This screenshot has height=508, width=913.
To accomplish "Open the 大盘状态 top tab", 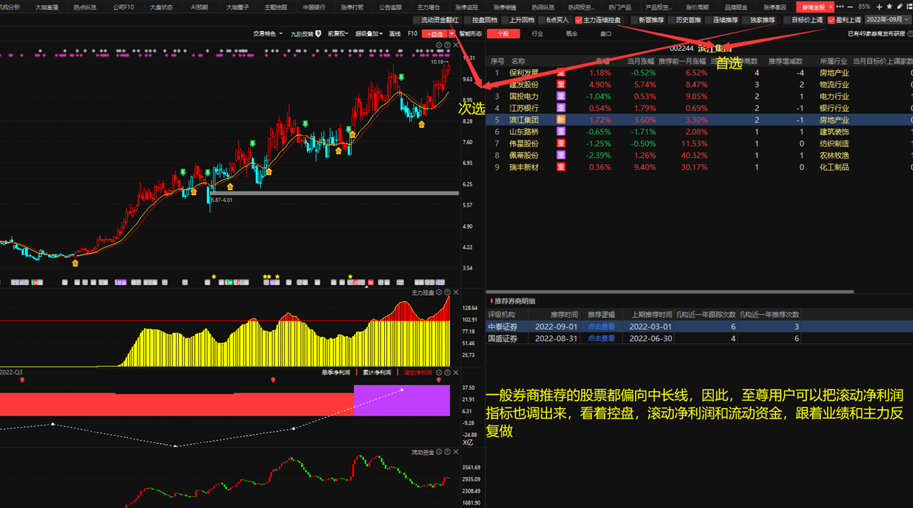I will click(x=161, y=7).
